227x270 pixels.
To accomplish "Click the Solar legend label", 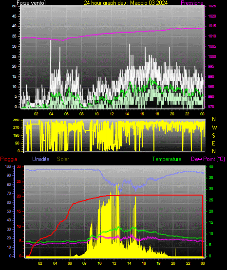I will pos(63,159).
